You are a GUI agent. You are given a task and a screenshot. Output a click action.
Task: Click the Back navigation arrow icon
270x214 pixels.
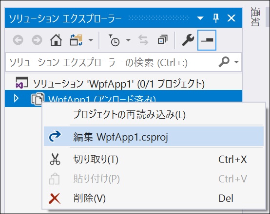(x=18, y=40)
